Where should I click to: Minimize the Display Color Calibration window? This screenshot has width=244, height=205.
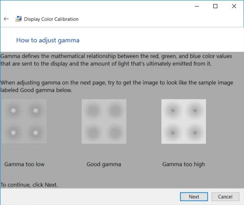(197, 6)
